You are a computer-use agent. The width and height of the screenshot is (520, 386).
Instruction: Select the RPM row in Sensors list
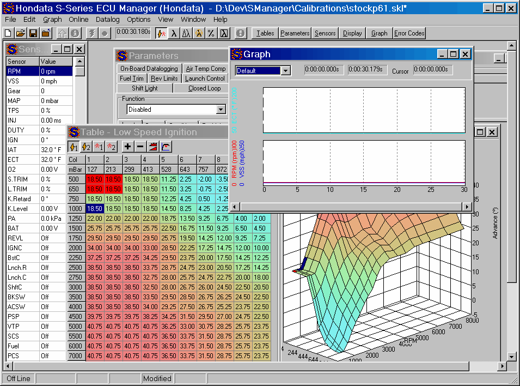coord(39,71)
